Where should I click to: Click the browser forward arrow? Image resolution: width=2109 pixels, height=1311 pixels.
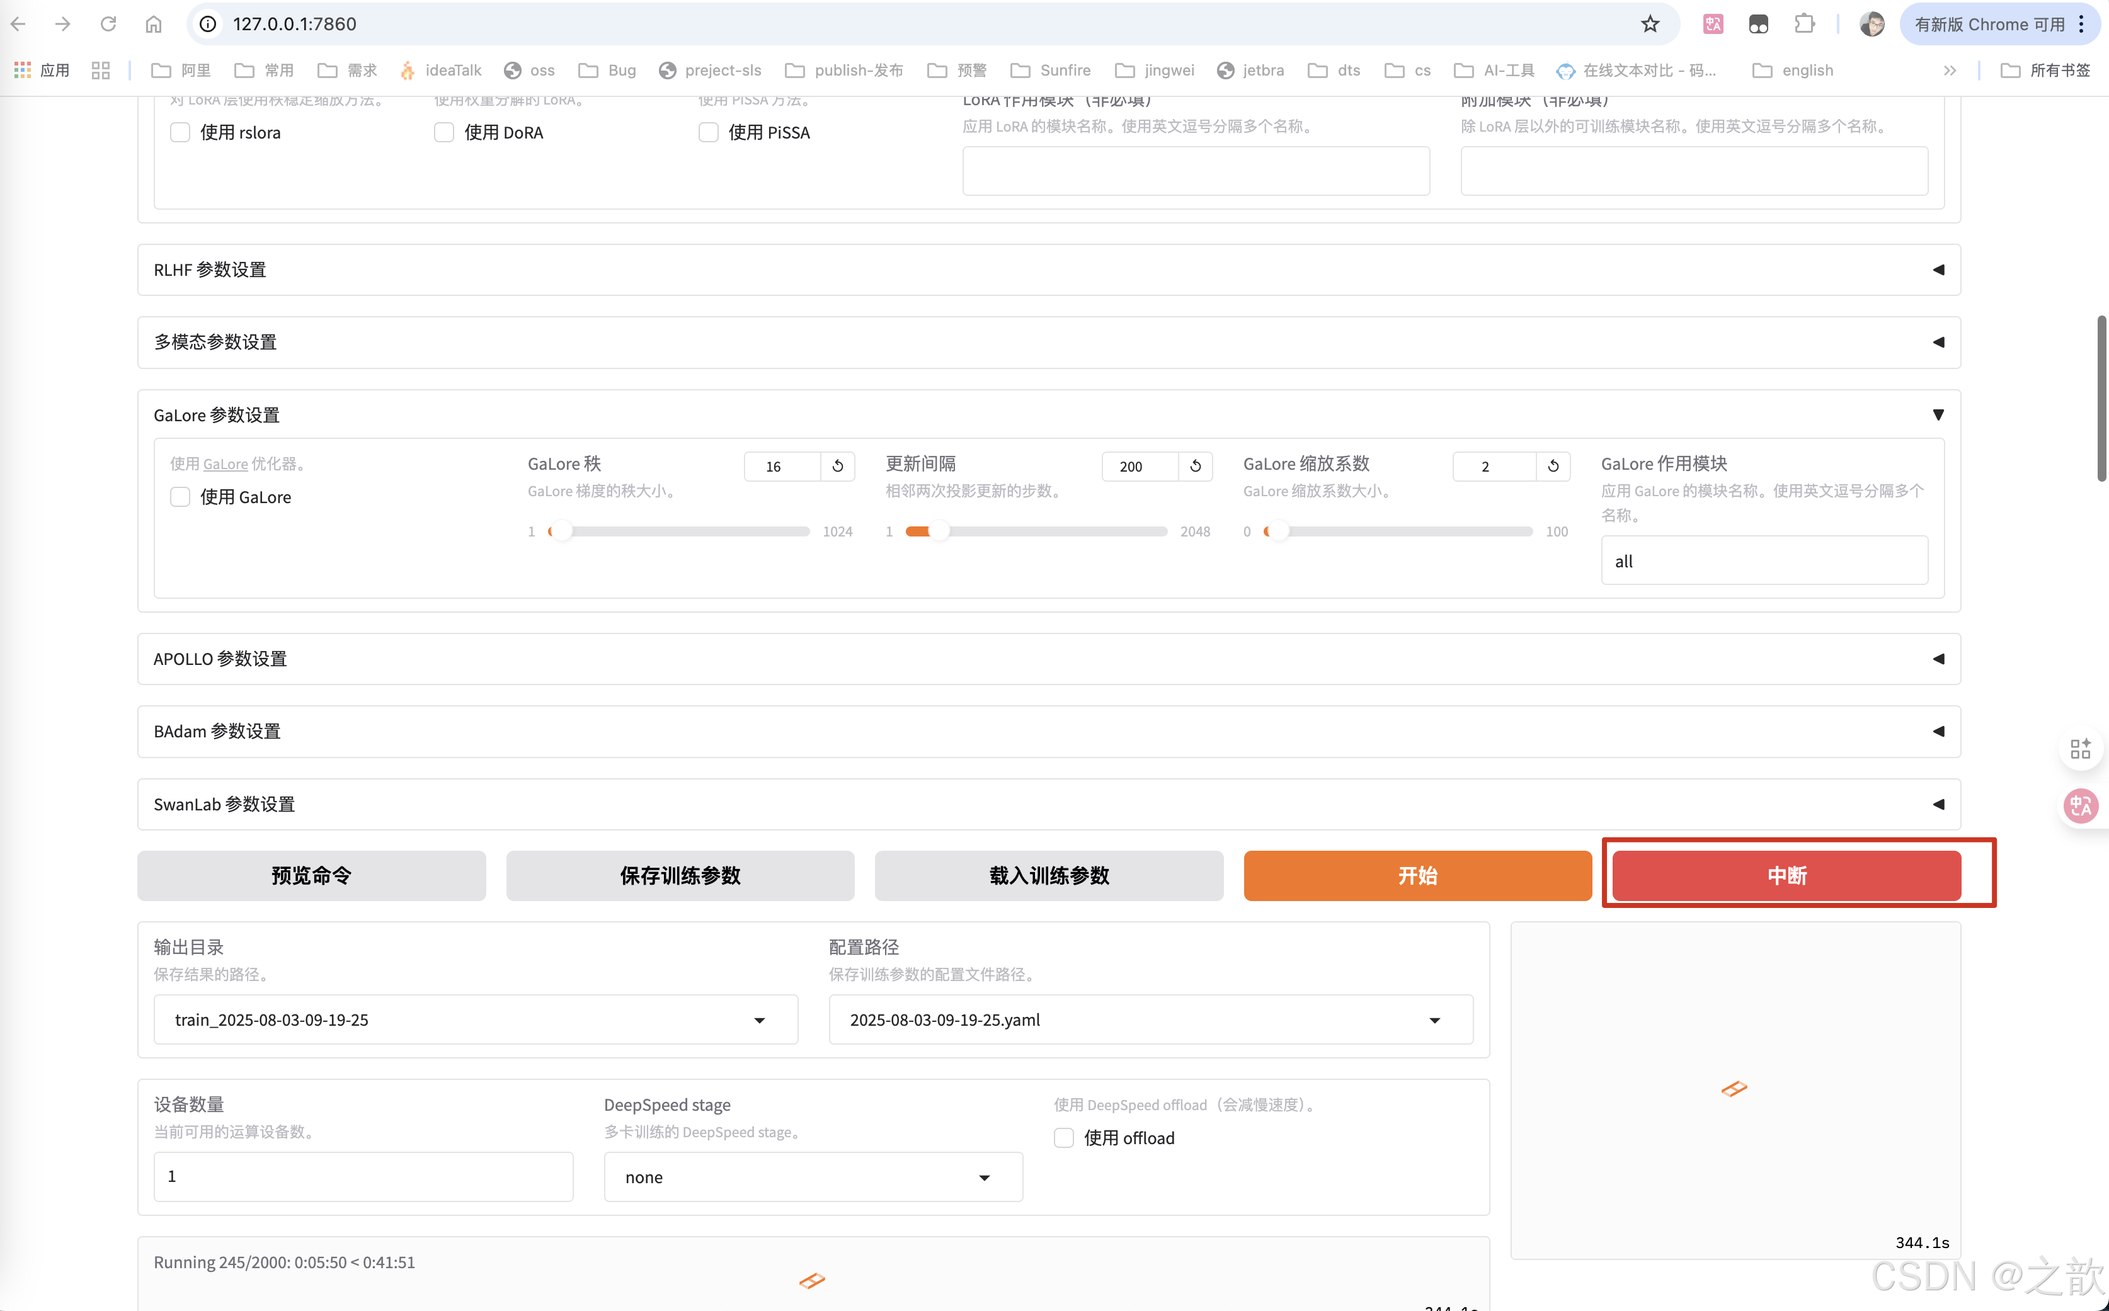tap(62, 23)
